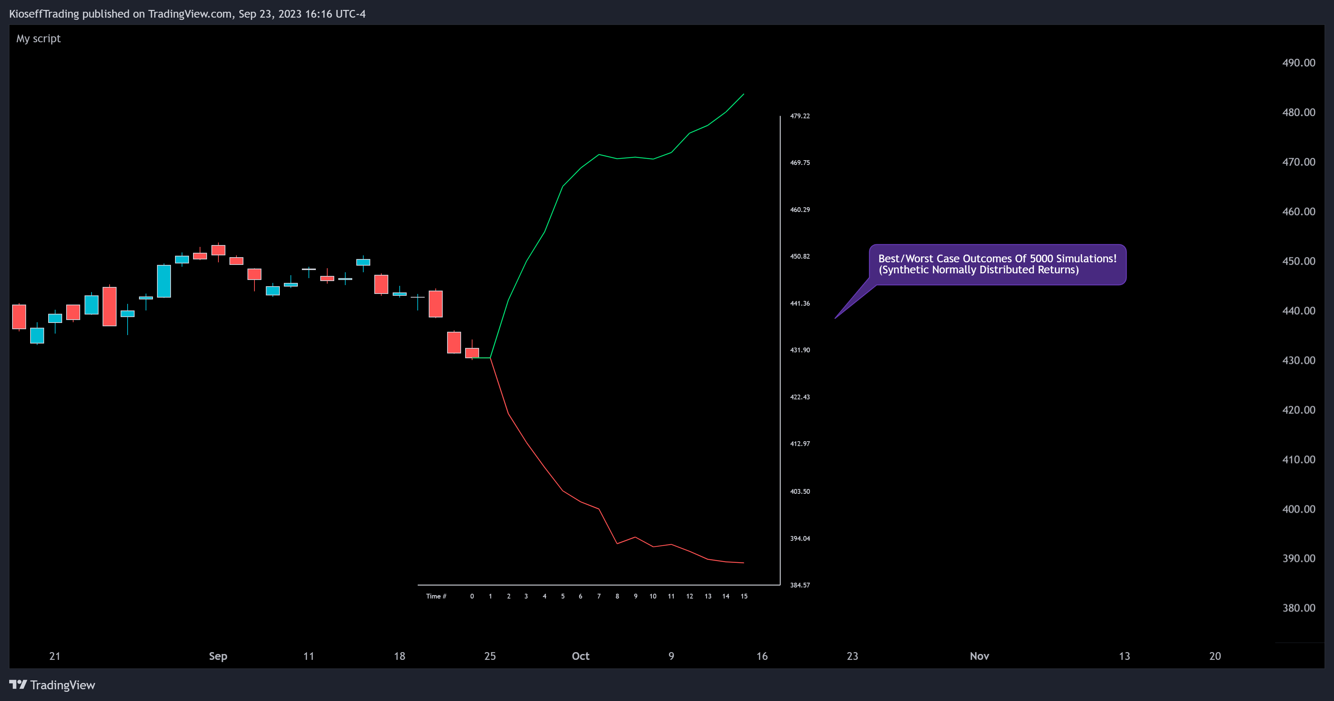Select the 420.00 price axis label
The image size is (1334, 701).
[1299, 410]
